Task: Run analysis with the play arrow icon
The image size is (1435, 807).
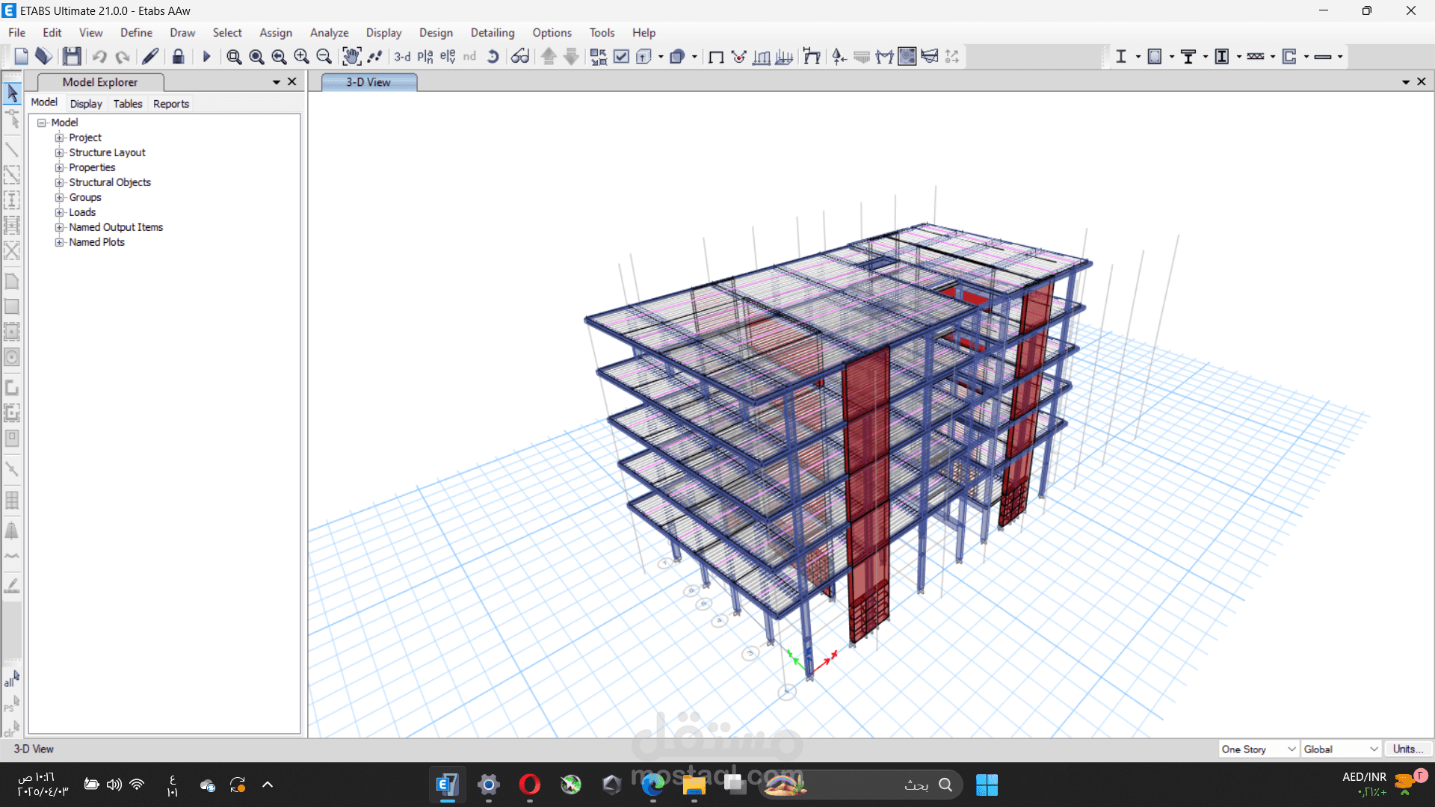Action: pyautogui.click(x=207, y=56)
